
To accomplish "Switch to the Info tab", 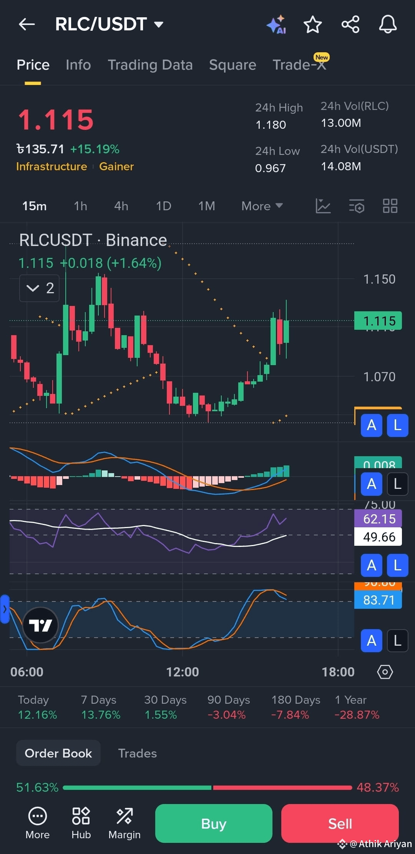I will click(x=78, y=65).
